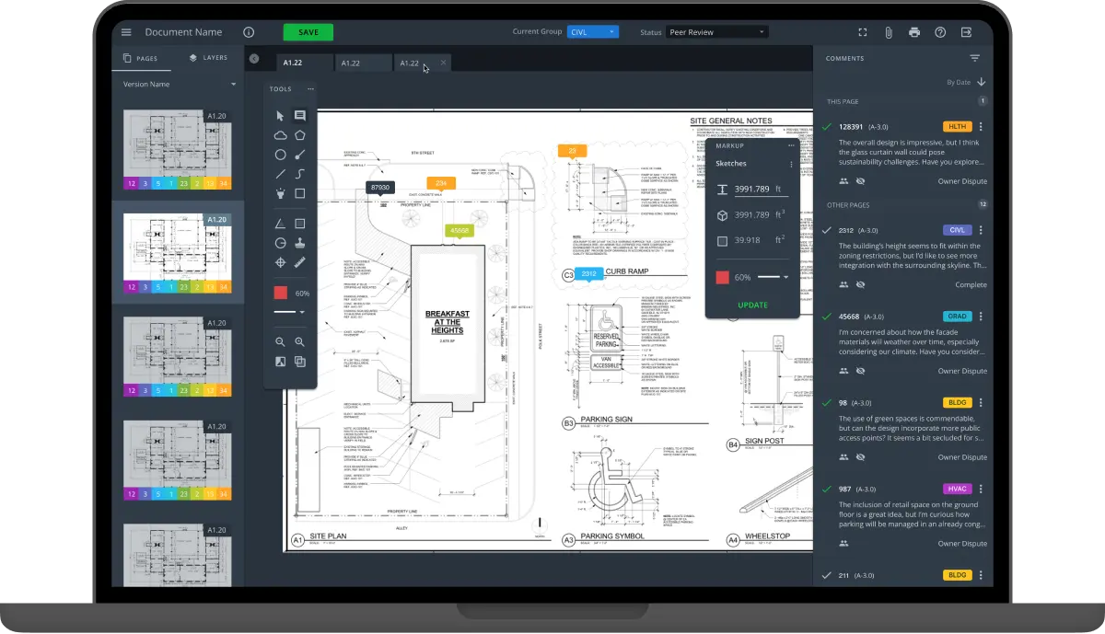The height and width of the screenshot is (634, 1105).
Task: Select the arc radius measure tool
Action: pos(280,243)
